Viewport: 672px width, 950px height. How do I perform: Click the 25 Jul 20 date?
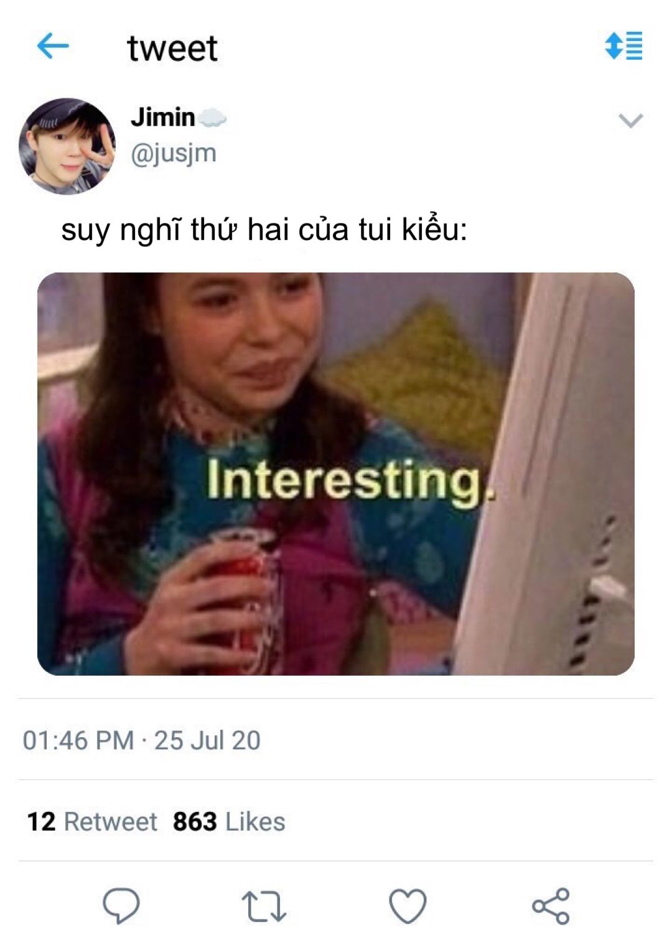[207, 740]
